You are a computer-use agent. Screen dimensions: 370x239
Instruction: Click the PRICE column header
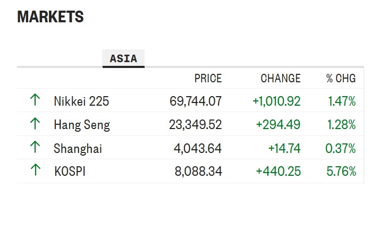click(x=208, y=78)
